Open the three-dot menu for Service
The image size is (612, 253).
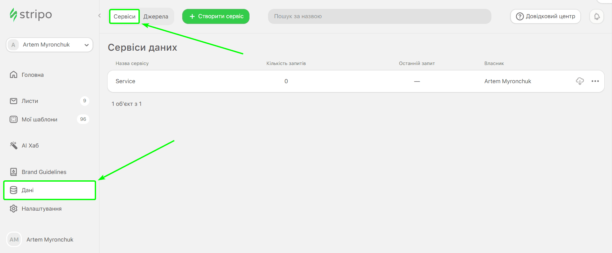tap(595, 81)
